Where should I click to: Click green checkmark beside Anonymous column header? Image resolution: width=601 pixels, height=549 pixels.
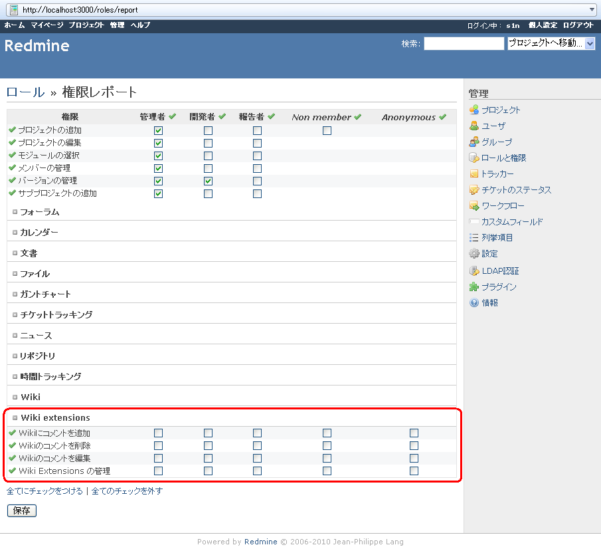coord(443,118)
